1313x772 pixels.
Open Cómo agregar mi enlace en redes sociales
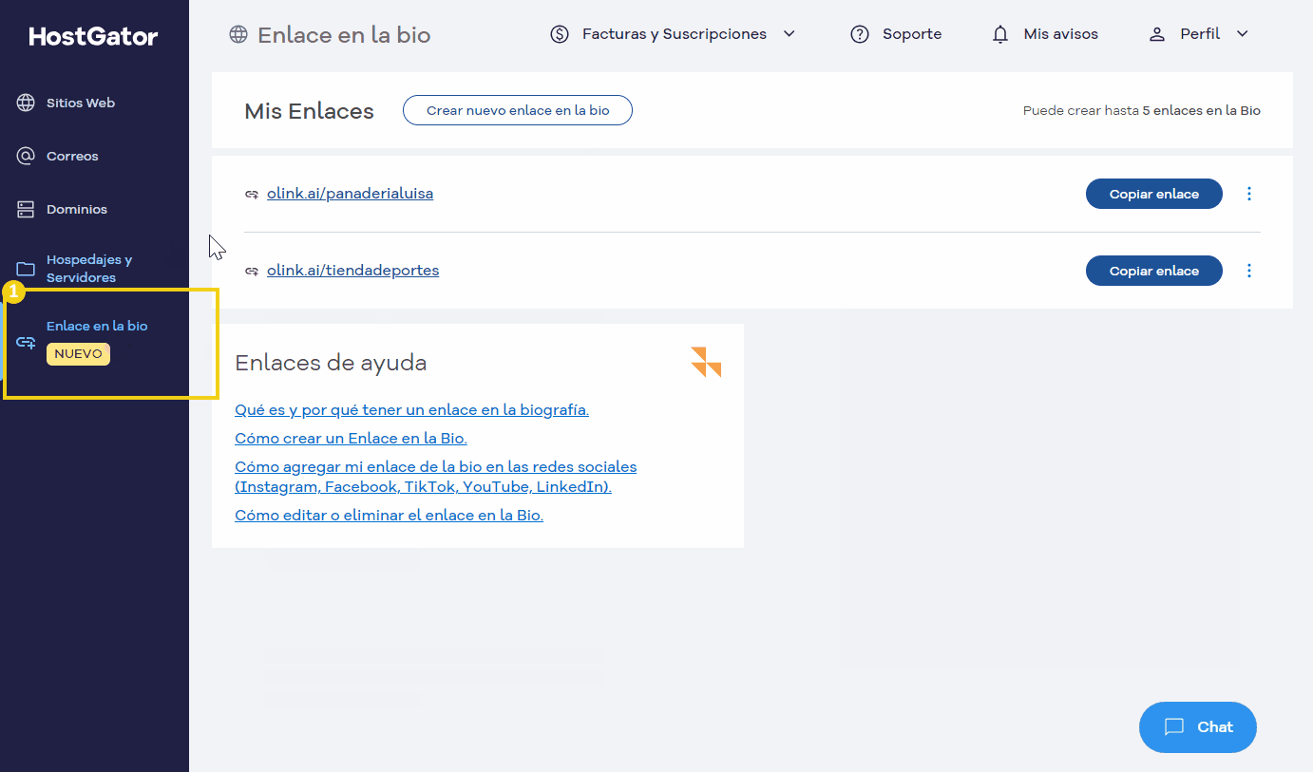point(435,477)
